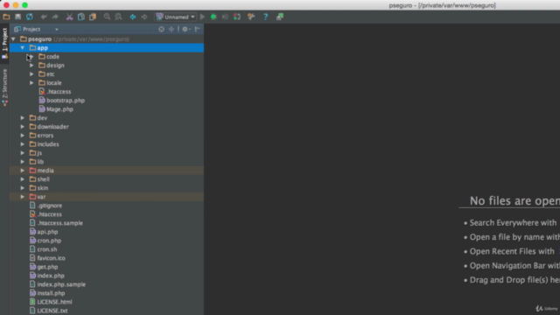Expand the shell folder

23,178
